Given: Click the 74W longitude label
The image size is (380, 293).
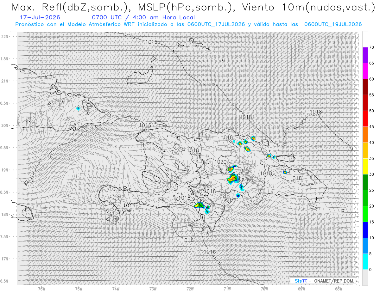Looking at the screenshot, I should tap(116, 289).
